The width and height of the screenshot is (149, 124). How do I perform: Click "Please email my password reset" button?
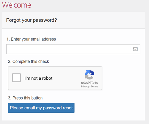coord(41,108)
